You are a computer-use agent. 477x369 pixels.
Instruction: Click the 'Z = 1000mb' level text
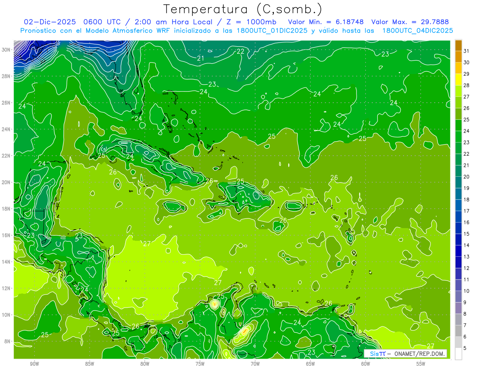pyautogui.click(x=252, y=22)
